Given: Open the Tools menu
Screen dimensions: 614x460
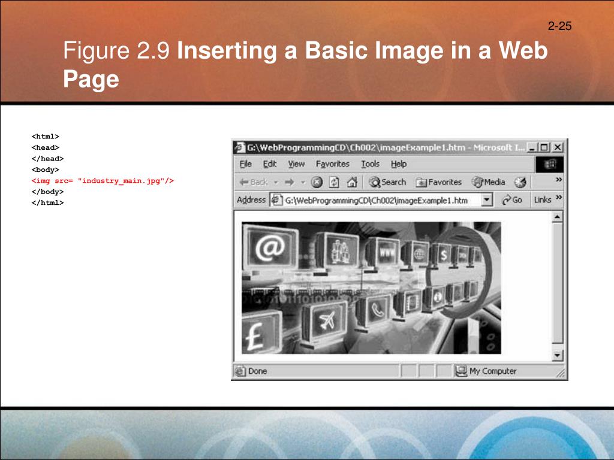Looking at the screenshot, I should click(370, 164).
